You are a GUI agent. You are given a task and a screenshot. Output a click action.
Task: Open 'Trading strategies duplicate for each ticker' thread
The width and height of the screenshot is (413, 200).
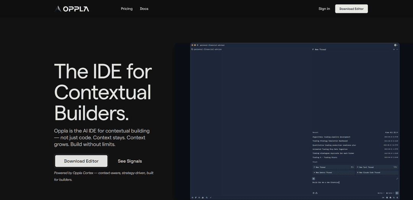point(355,153)
